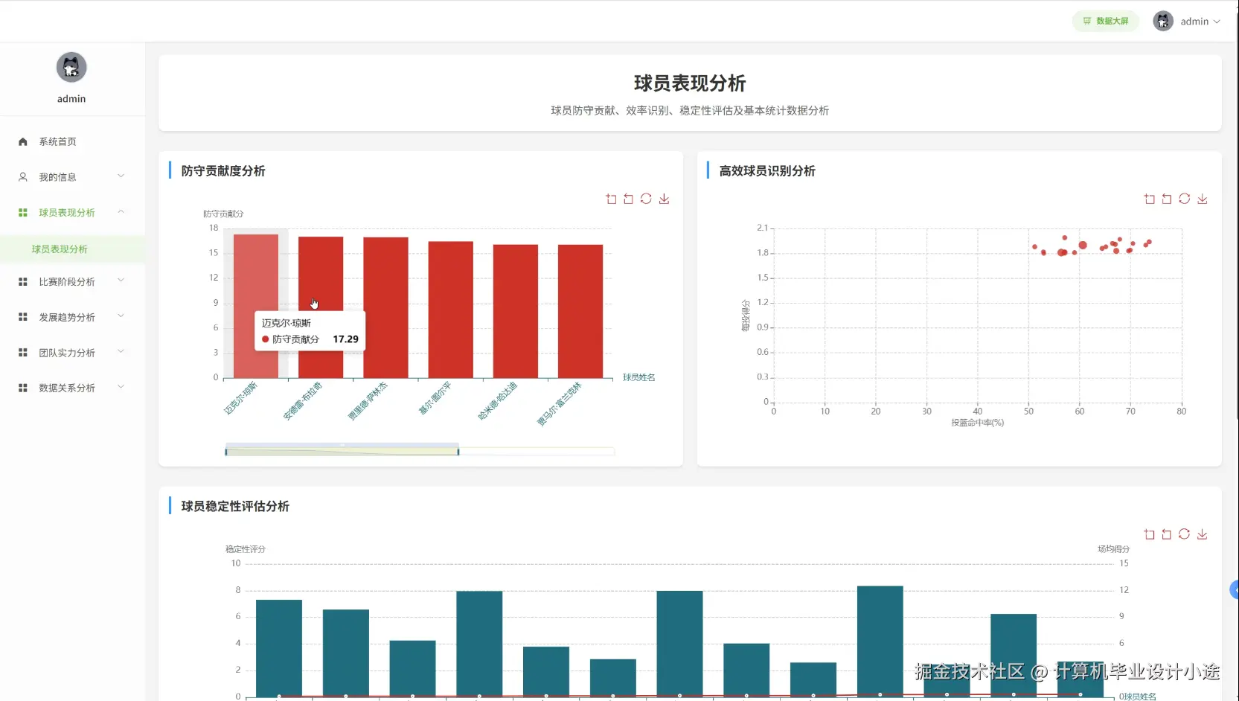Download the 球员稳定性评估分析 chart image
Screen dimensions: 1239x701
coord(1203,534)
